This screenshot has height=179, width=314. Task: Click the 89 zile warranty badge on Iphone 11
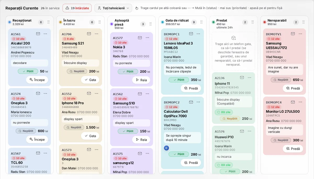pyautogui.click(x=223, y=112)
